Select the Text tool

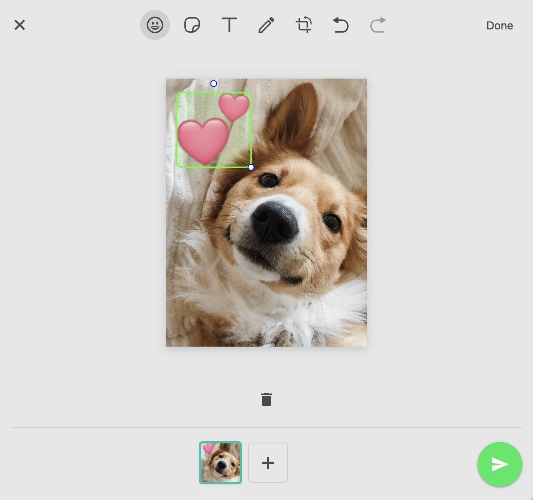pos(229,25)
